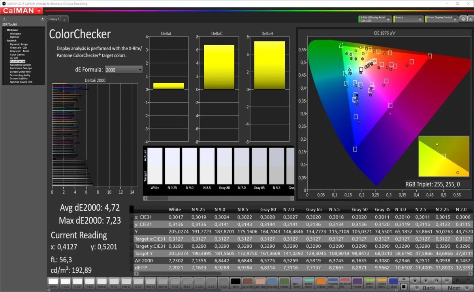Select the Yellow Green color patch
474x292 pixels.
[x=370, y=283]
